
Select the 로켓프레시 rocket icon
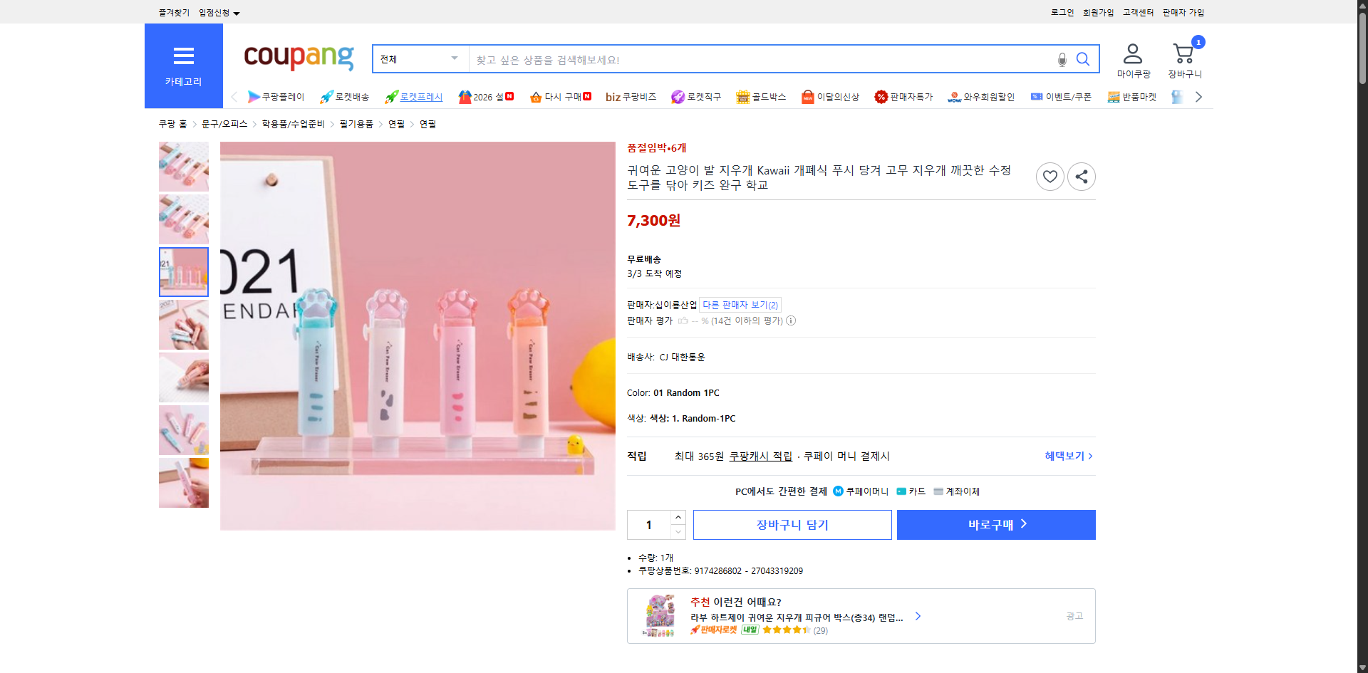click(x=390, y=97)
